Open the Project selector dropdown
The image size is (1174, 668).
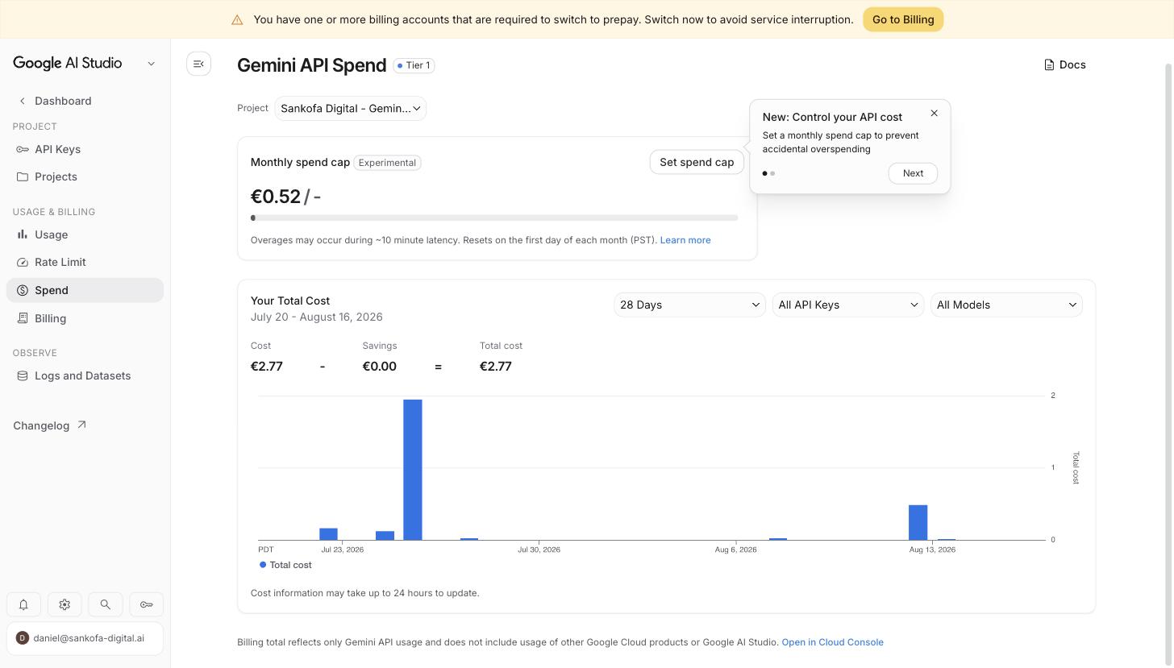pos(351,108)
